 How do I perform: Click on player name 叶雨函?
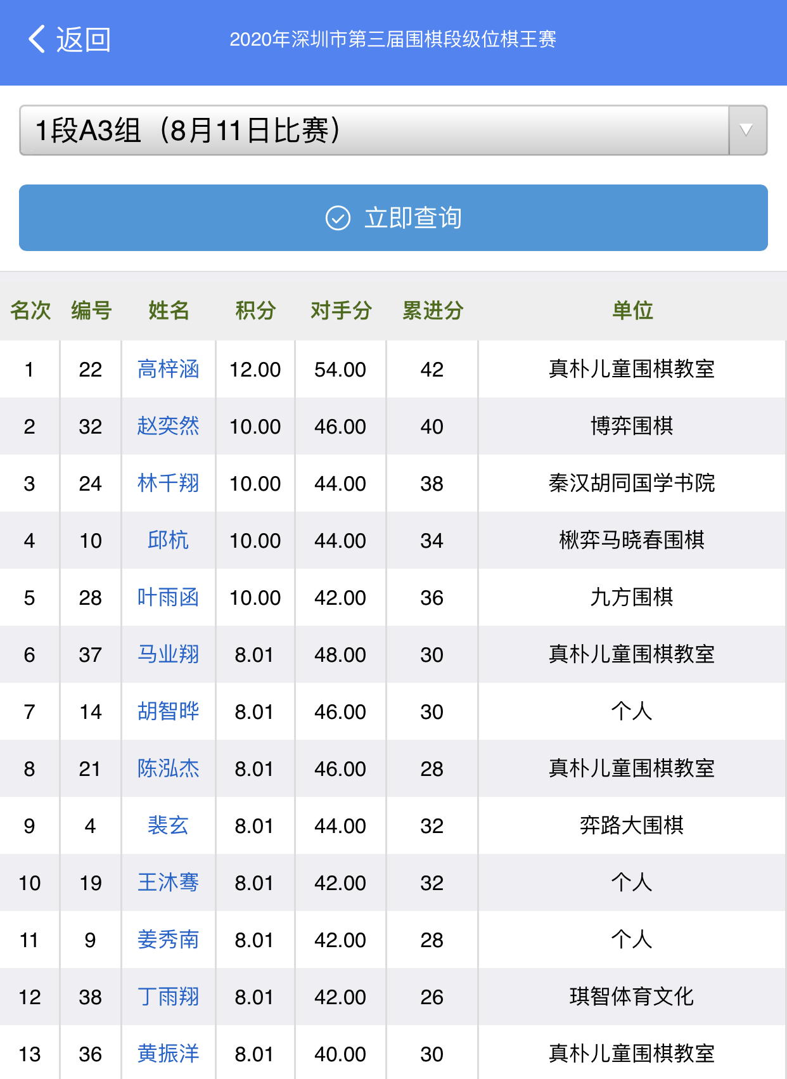pyautogui.click(x=168, y=597)
